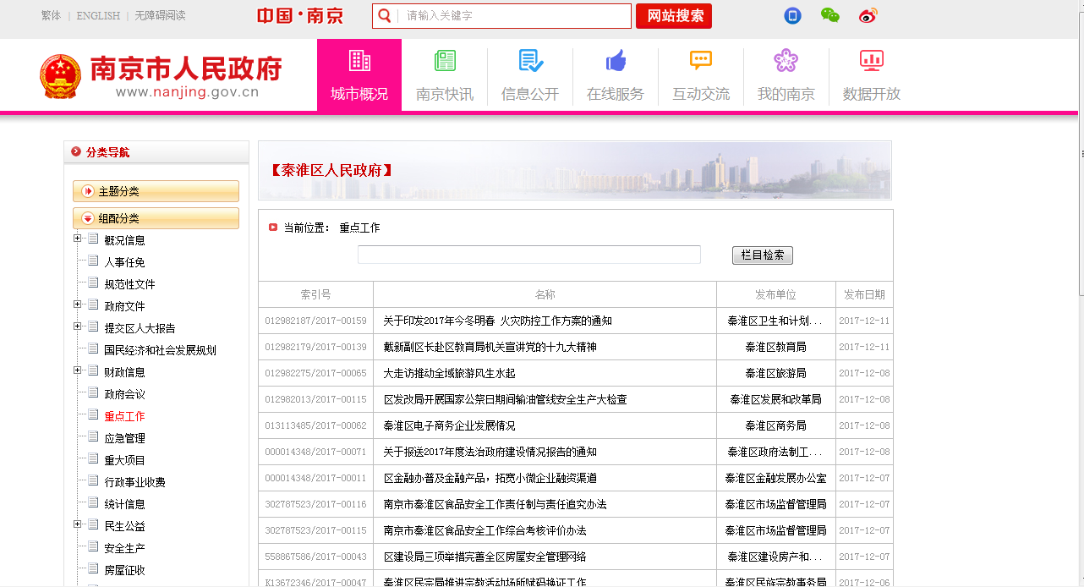Expand the 政府文件 tree node
The image size is (1084, 587).
pyautogui.click(x=78, y=304)
